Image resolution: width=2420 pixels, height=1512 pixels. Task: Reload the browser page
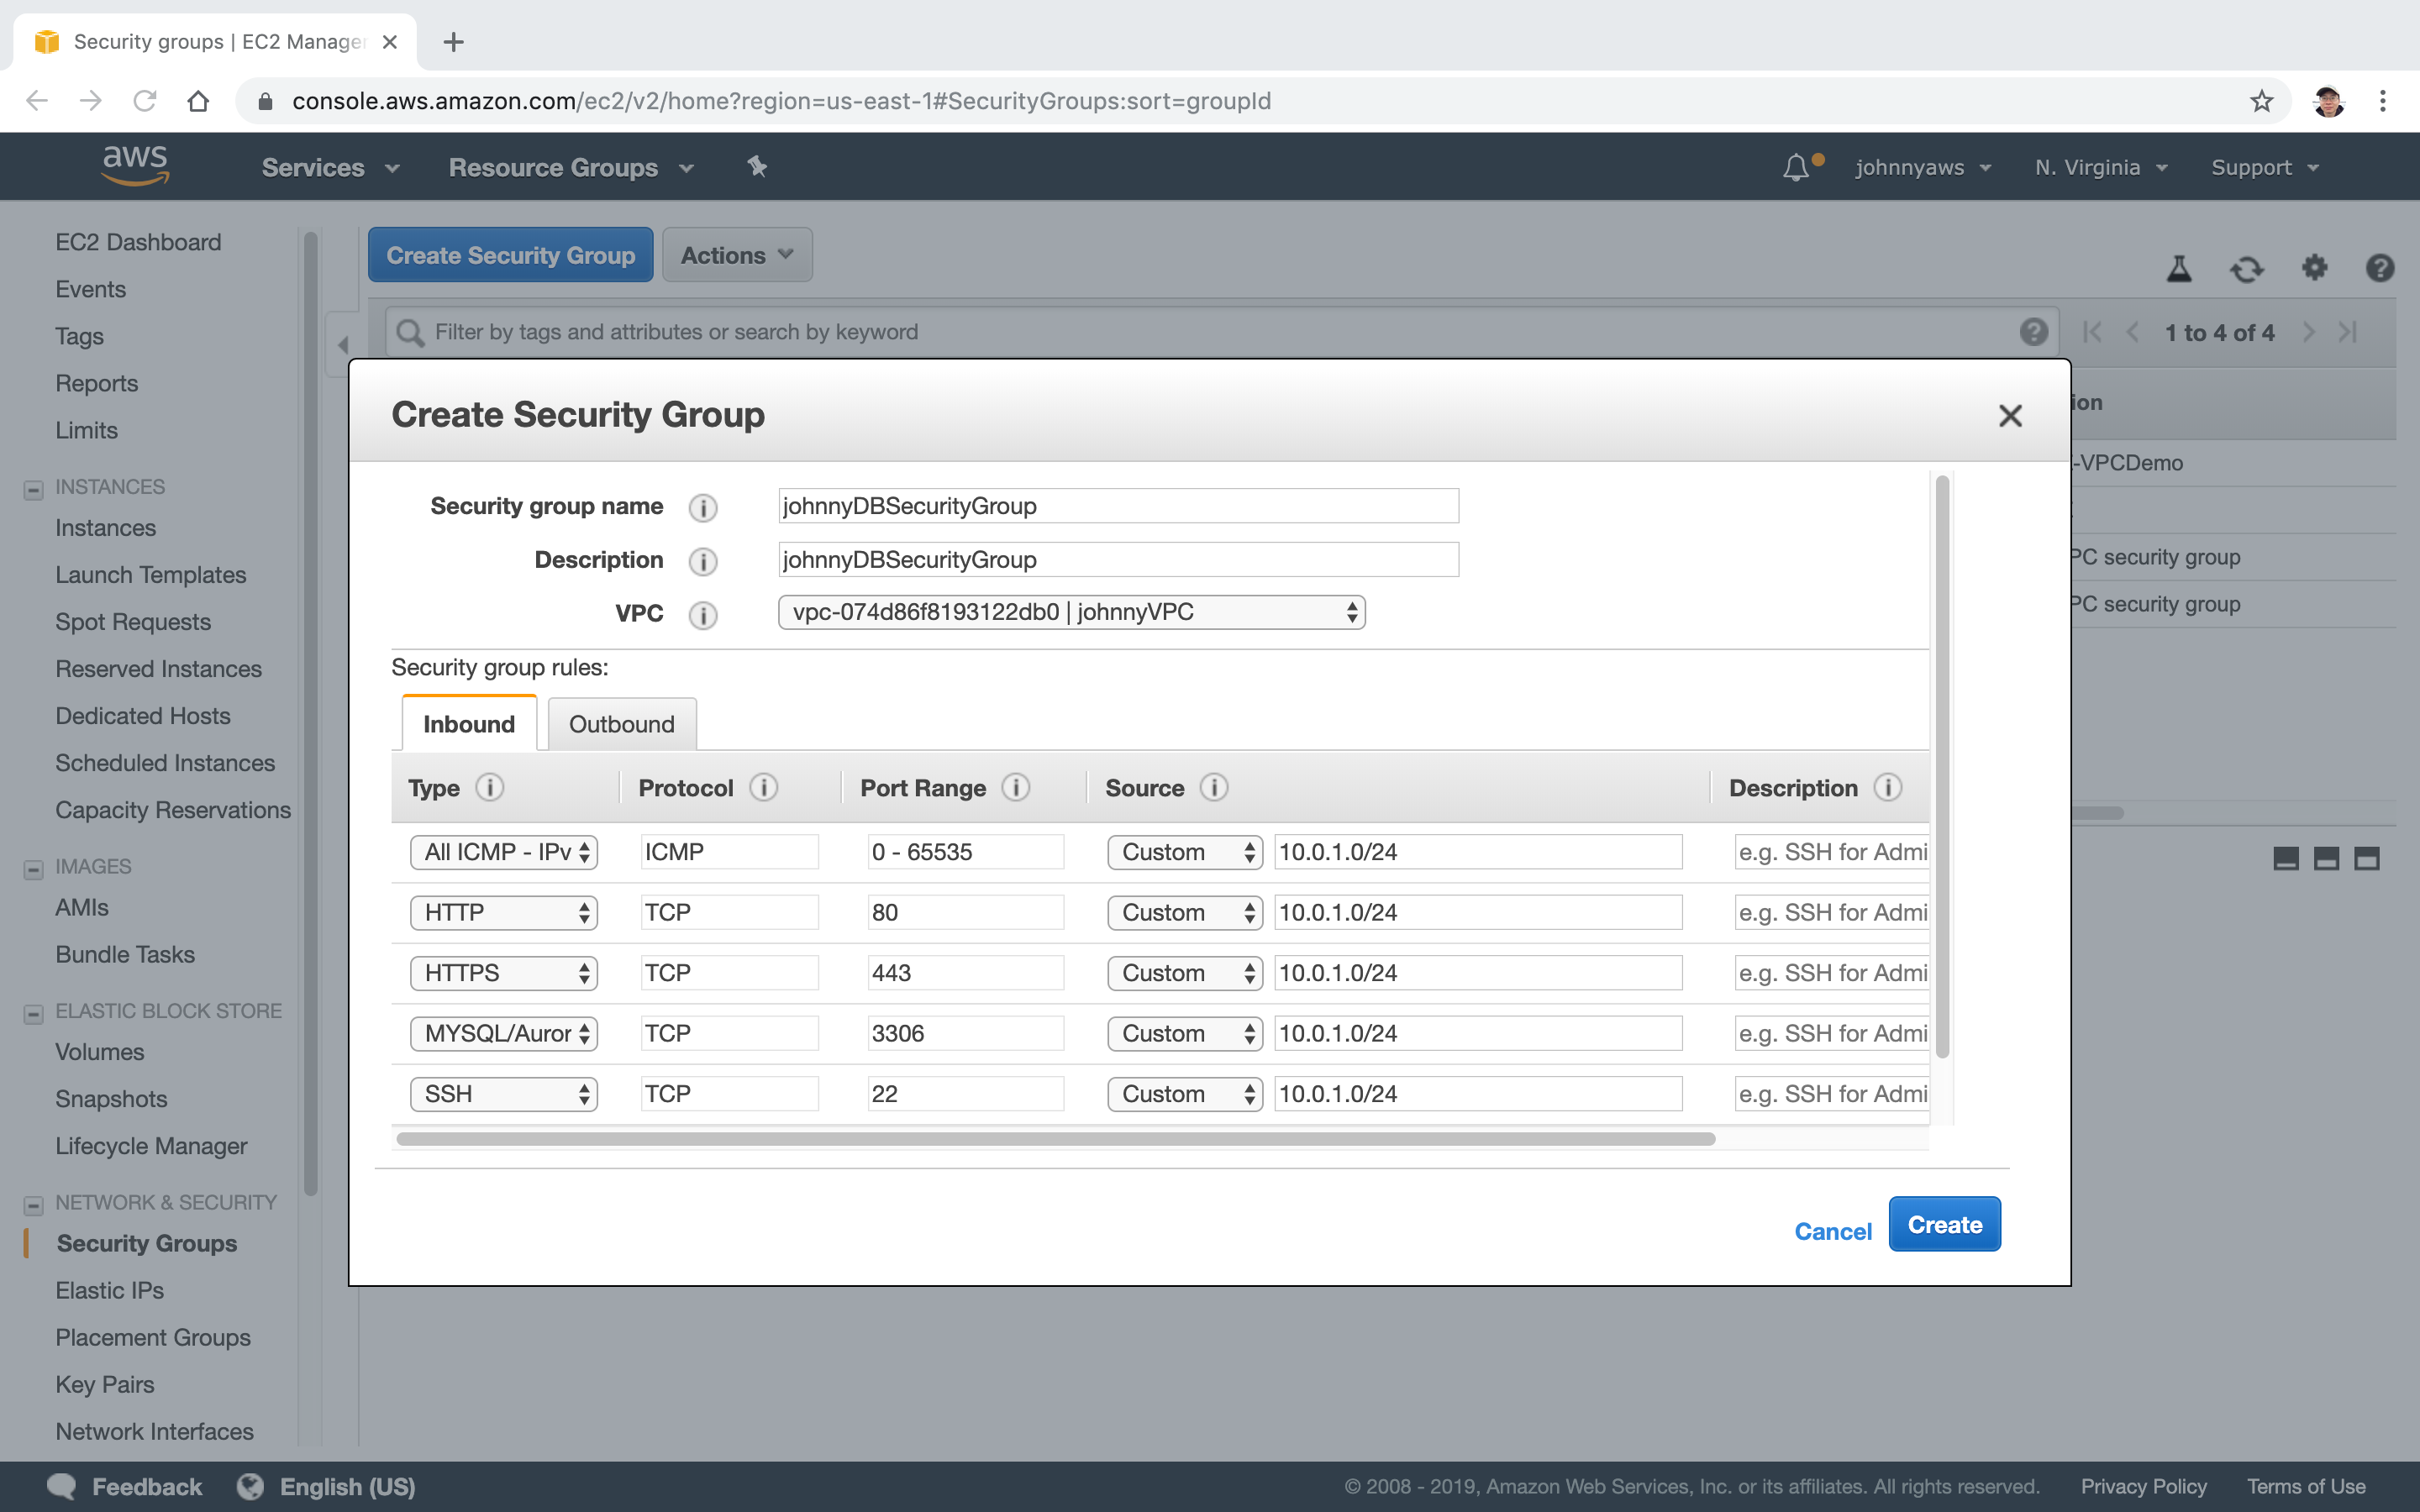coord(145,101)
